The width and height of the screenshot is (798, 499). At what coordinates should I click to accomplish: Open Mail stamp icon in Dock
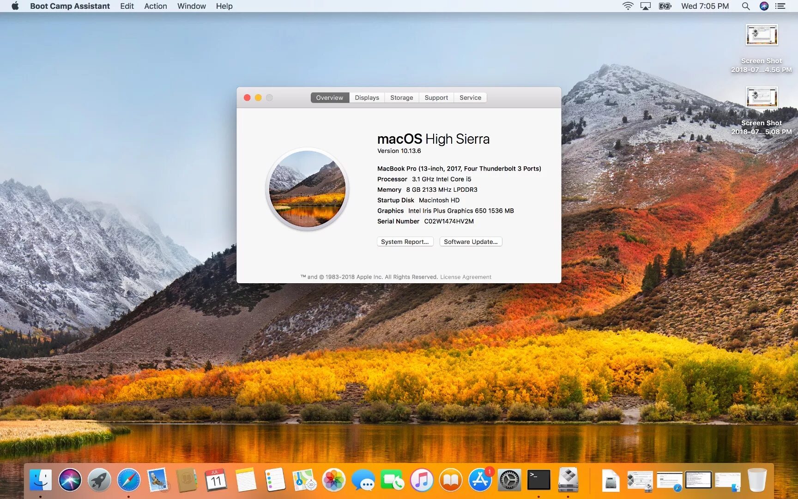158,480
